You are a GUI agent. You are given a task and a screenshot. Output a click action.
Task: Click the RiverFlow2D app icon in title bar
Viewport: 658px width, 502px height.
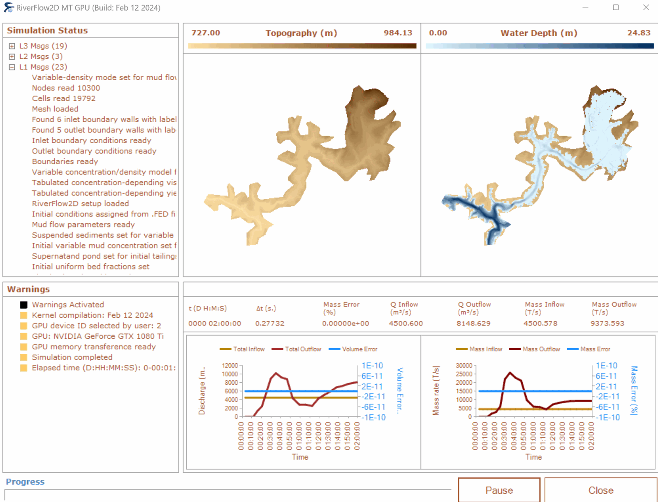tap(8, 7)
